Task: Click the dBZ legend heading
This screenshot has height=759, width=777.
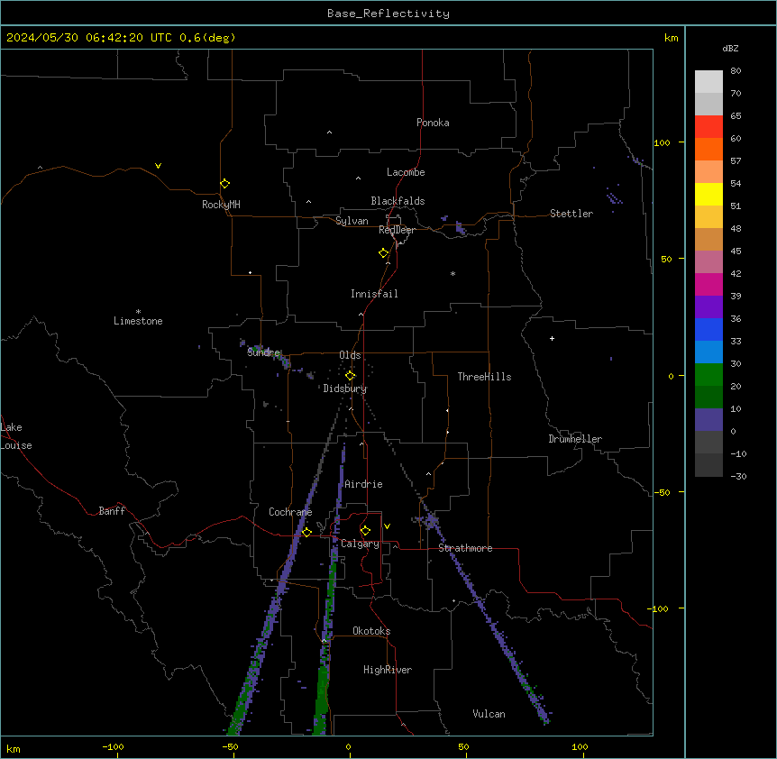Action: [730, 48]
